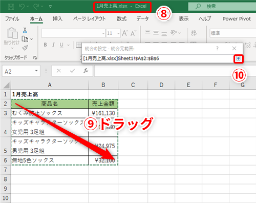Open the Name Box dropdown arrow

pos(36,71)
